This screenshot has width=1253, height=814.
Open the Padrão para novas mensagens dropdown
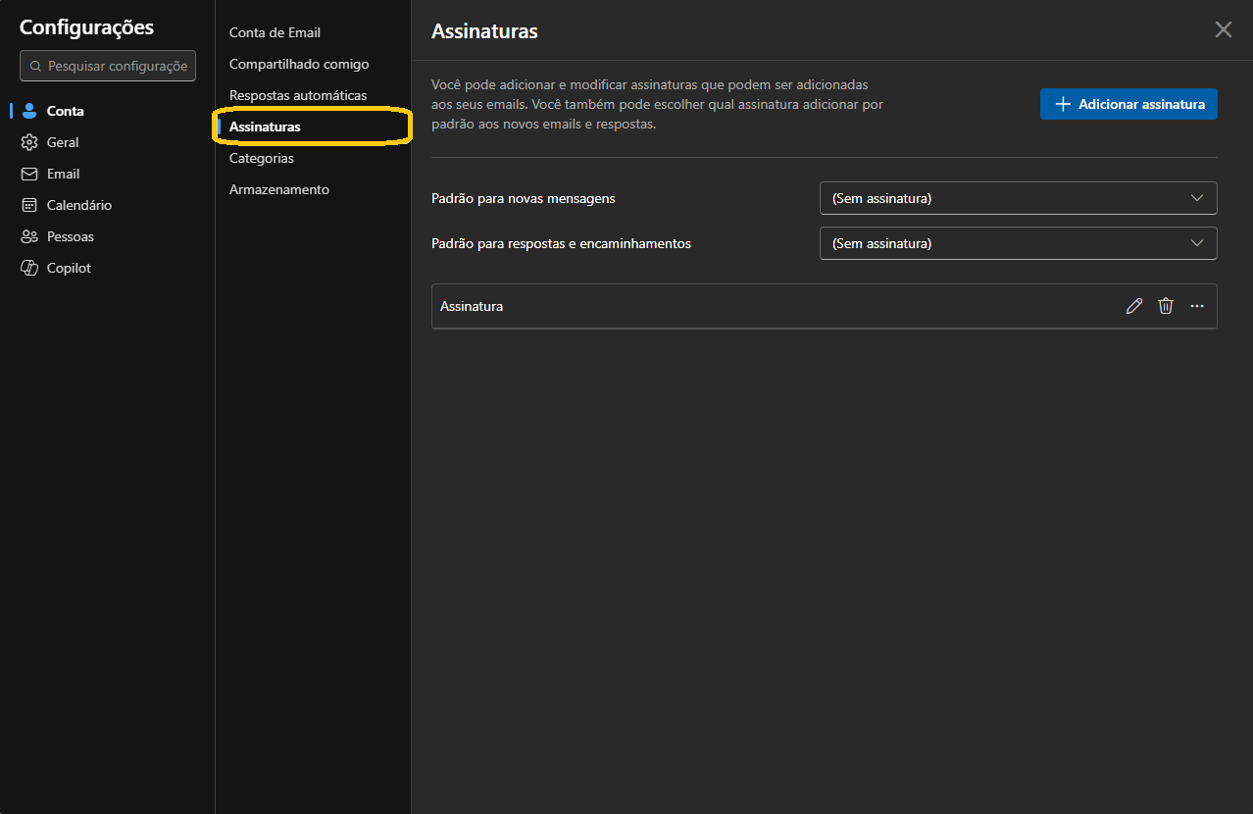[1018, 198]
